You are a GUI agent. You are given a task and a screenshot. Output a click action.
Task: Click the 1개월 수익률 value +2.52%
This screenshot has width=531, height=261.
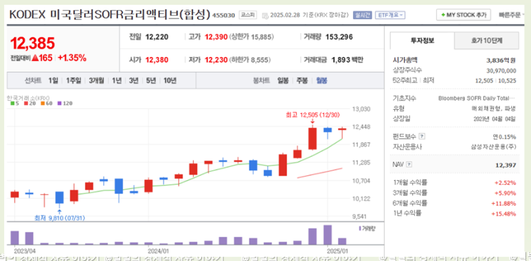tap(506, 183)
